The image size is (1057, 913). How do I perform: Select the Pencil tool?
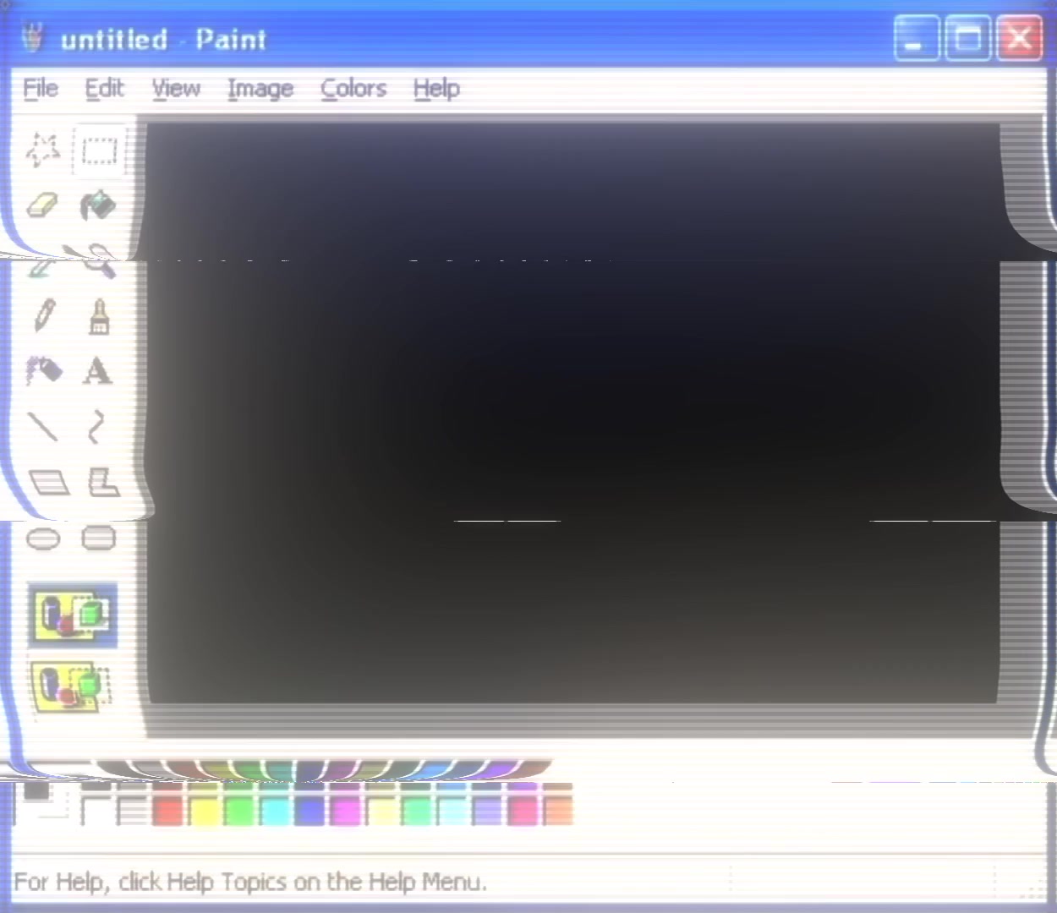[x=43, y=315]
